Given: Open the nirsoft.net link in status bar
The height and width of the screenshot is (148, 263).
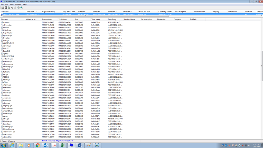Looking at the screenshot, I should click(x=64, y=141).
